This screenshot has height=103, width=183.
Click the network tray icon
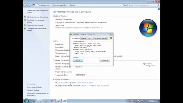click(142, 101)
